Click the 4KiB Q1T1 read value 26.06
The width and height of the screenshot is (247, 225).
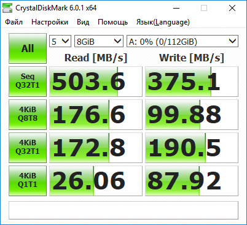96,181
